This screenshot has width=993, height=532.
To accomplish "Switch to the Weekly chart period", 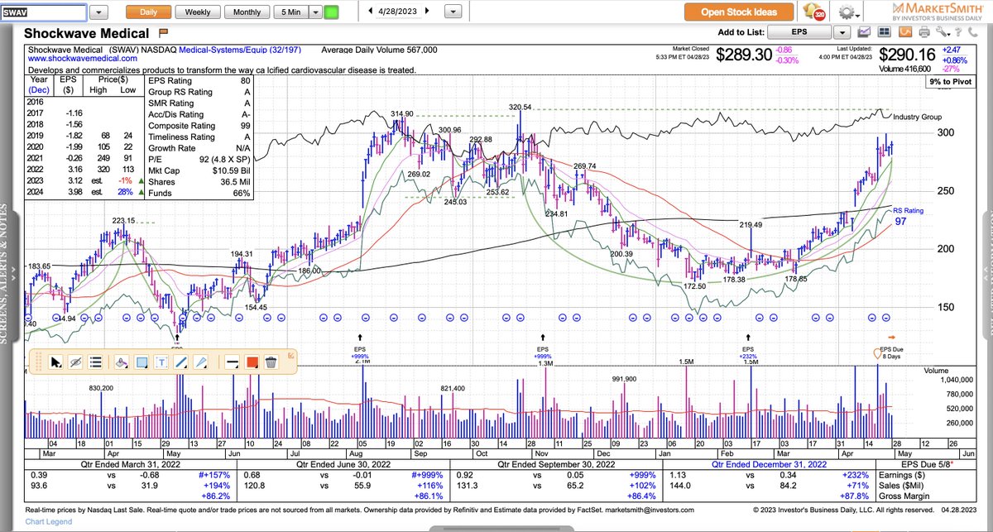I will (x=197, y=12).
